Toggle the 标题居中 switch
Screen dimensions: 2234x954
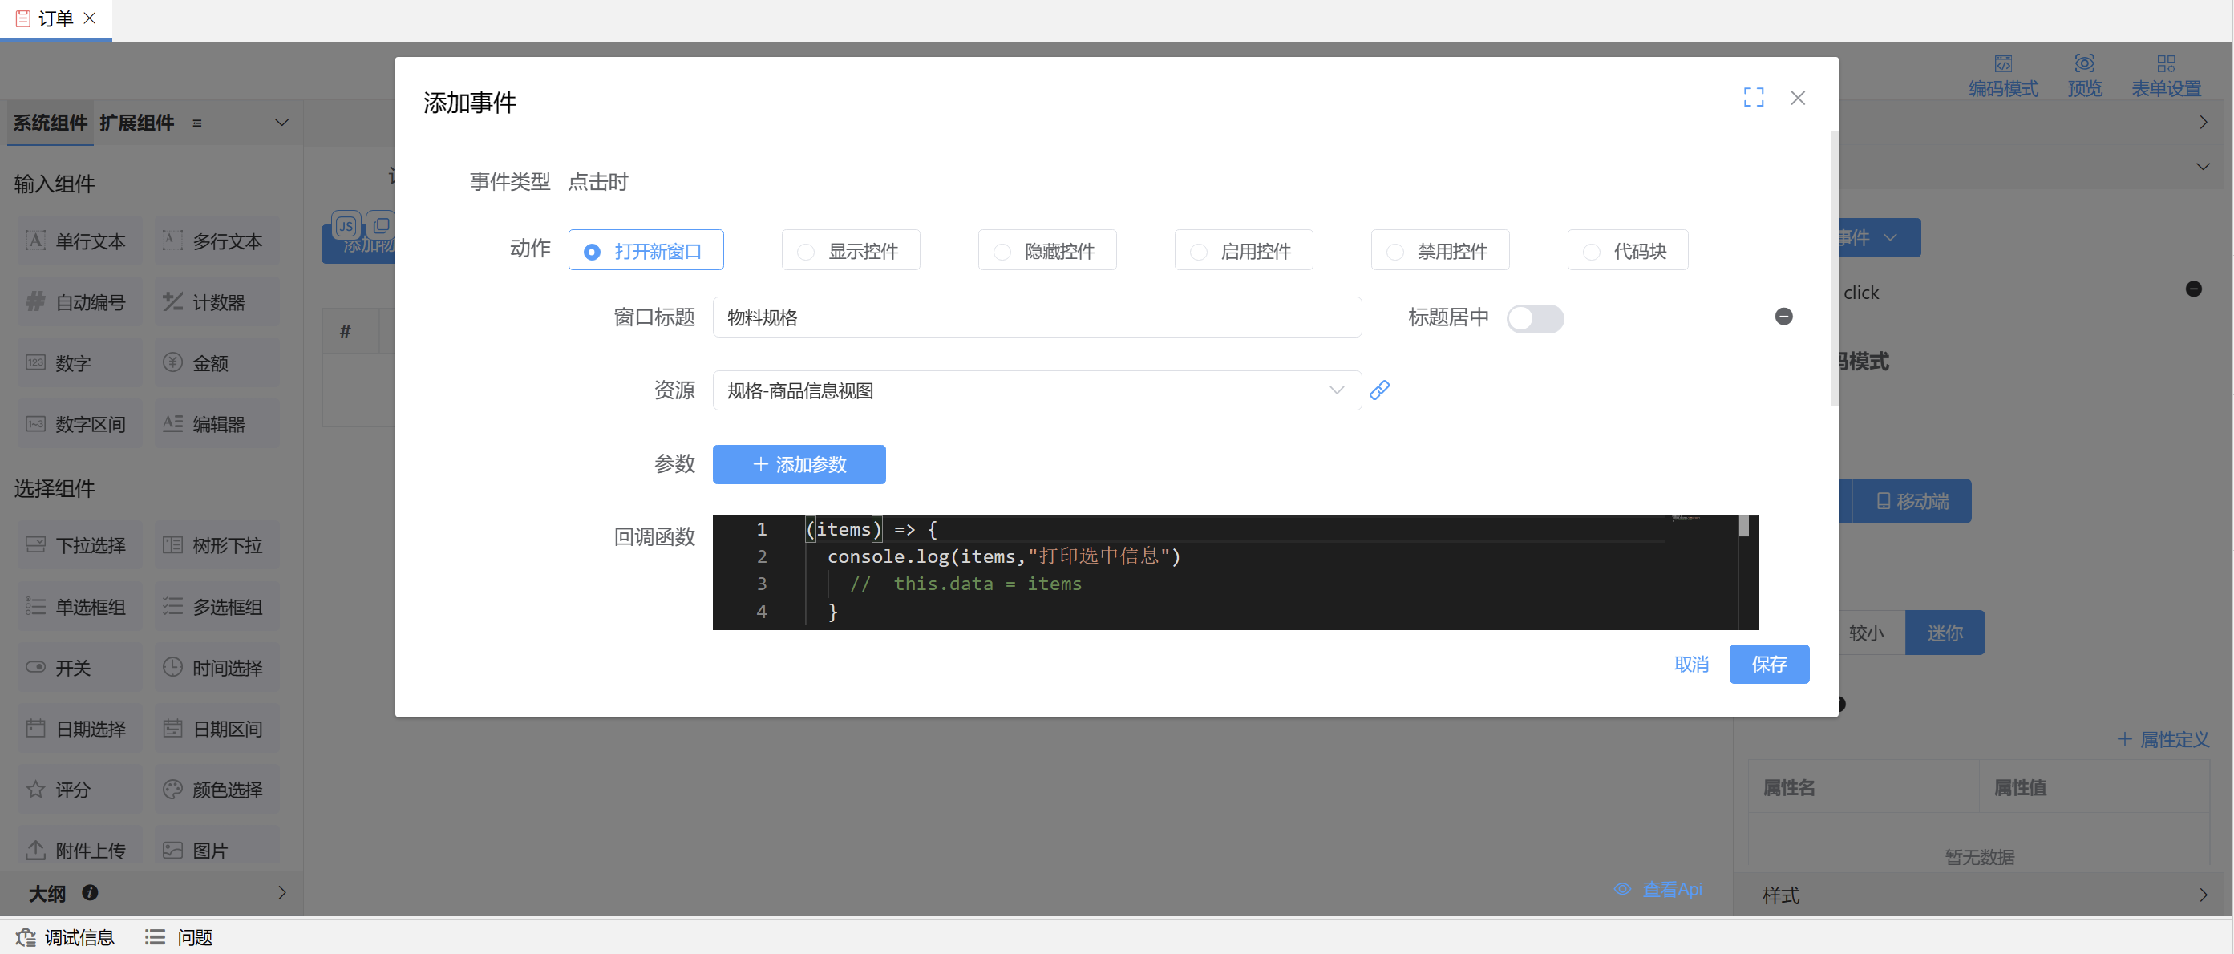coord(1534,318)
